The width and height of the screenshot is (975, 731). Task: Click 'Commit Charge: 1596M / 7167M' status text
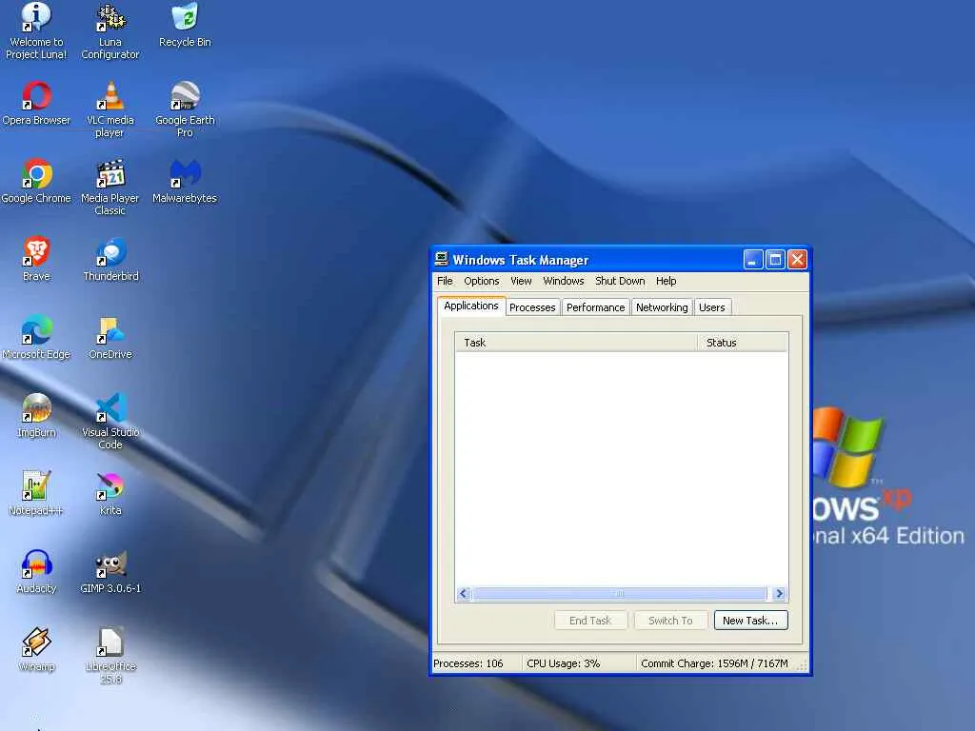point(714,663)
